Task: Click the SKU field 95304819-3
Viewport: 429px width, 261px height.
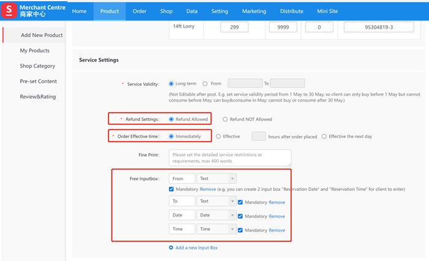Action: (379, 27)
